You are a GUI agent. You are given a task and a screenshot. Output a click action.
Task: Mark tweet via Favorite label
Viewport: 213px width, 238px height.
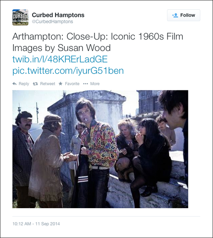pos(72,84)
